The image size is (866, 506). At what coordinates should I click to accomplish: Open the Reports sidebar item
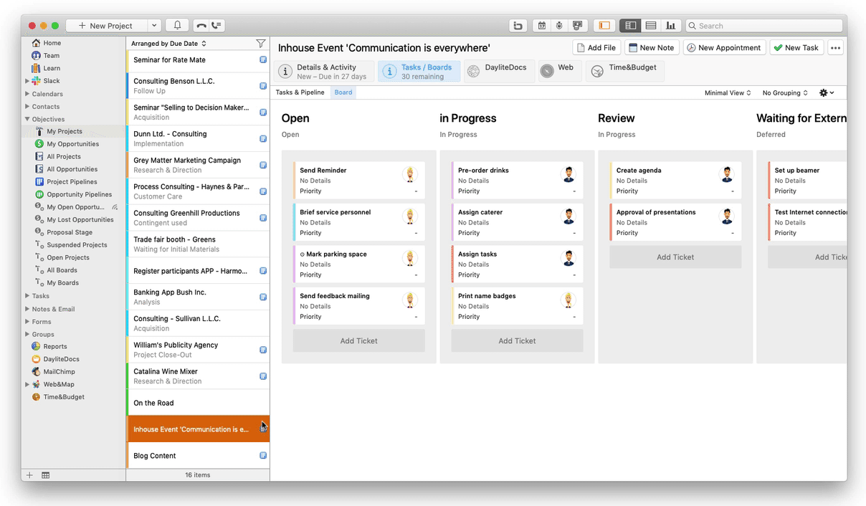(49, 346)
